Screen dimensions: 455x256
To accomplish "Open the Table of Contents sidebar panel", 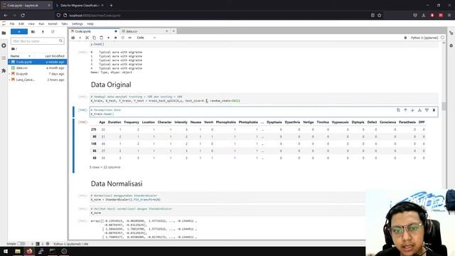I will [x=4, y=58].
